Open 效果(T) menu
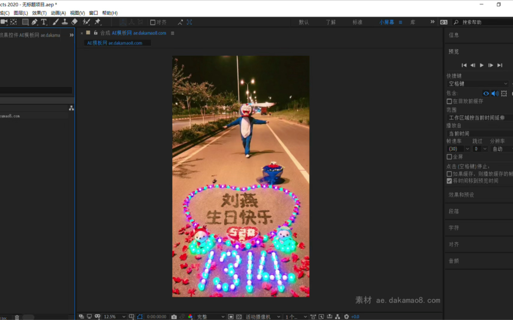The width and height of the screenshot is (513, 320). click(x=39, y=13)
